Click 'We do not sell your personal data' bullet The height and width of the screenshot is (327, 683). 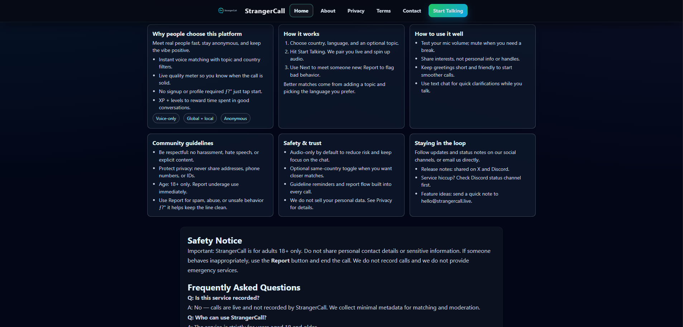pyautogui.click(x=341, y=204)
